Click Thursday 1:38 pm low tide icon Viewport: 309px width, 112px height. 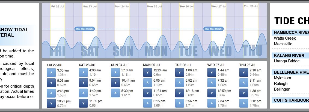click(243, 93)
